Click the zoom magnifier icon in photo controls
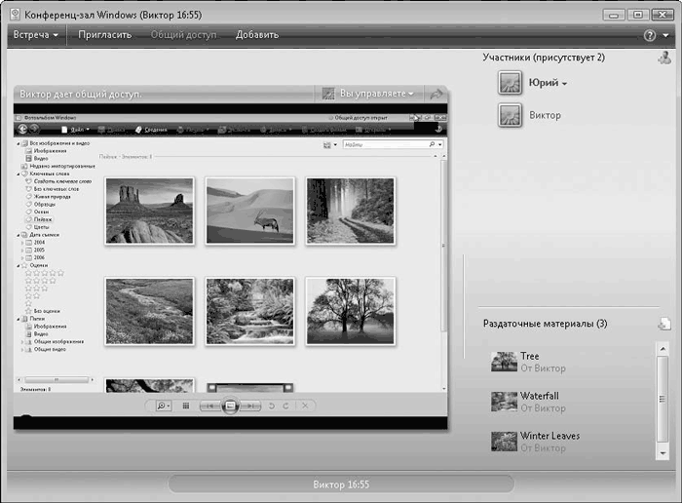The width and height of the screenshot is (682, 503). pos(164,406)
